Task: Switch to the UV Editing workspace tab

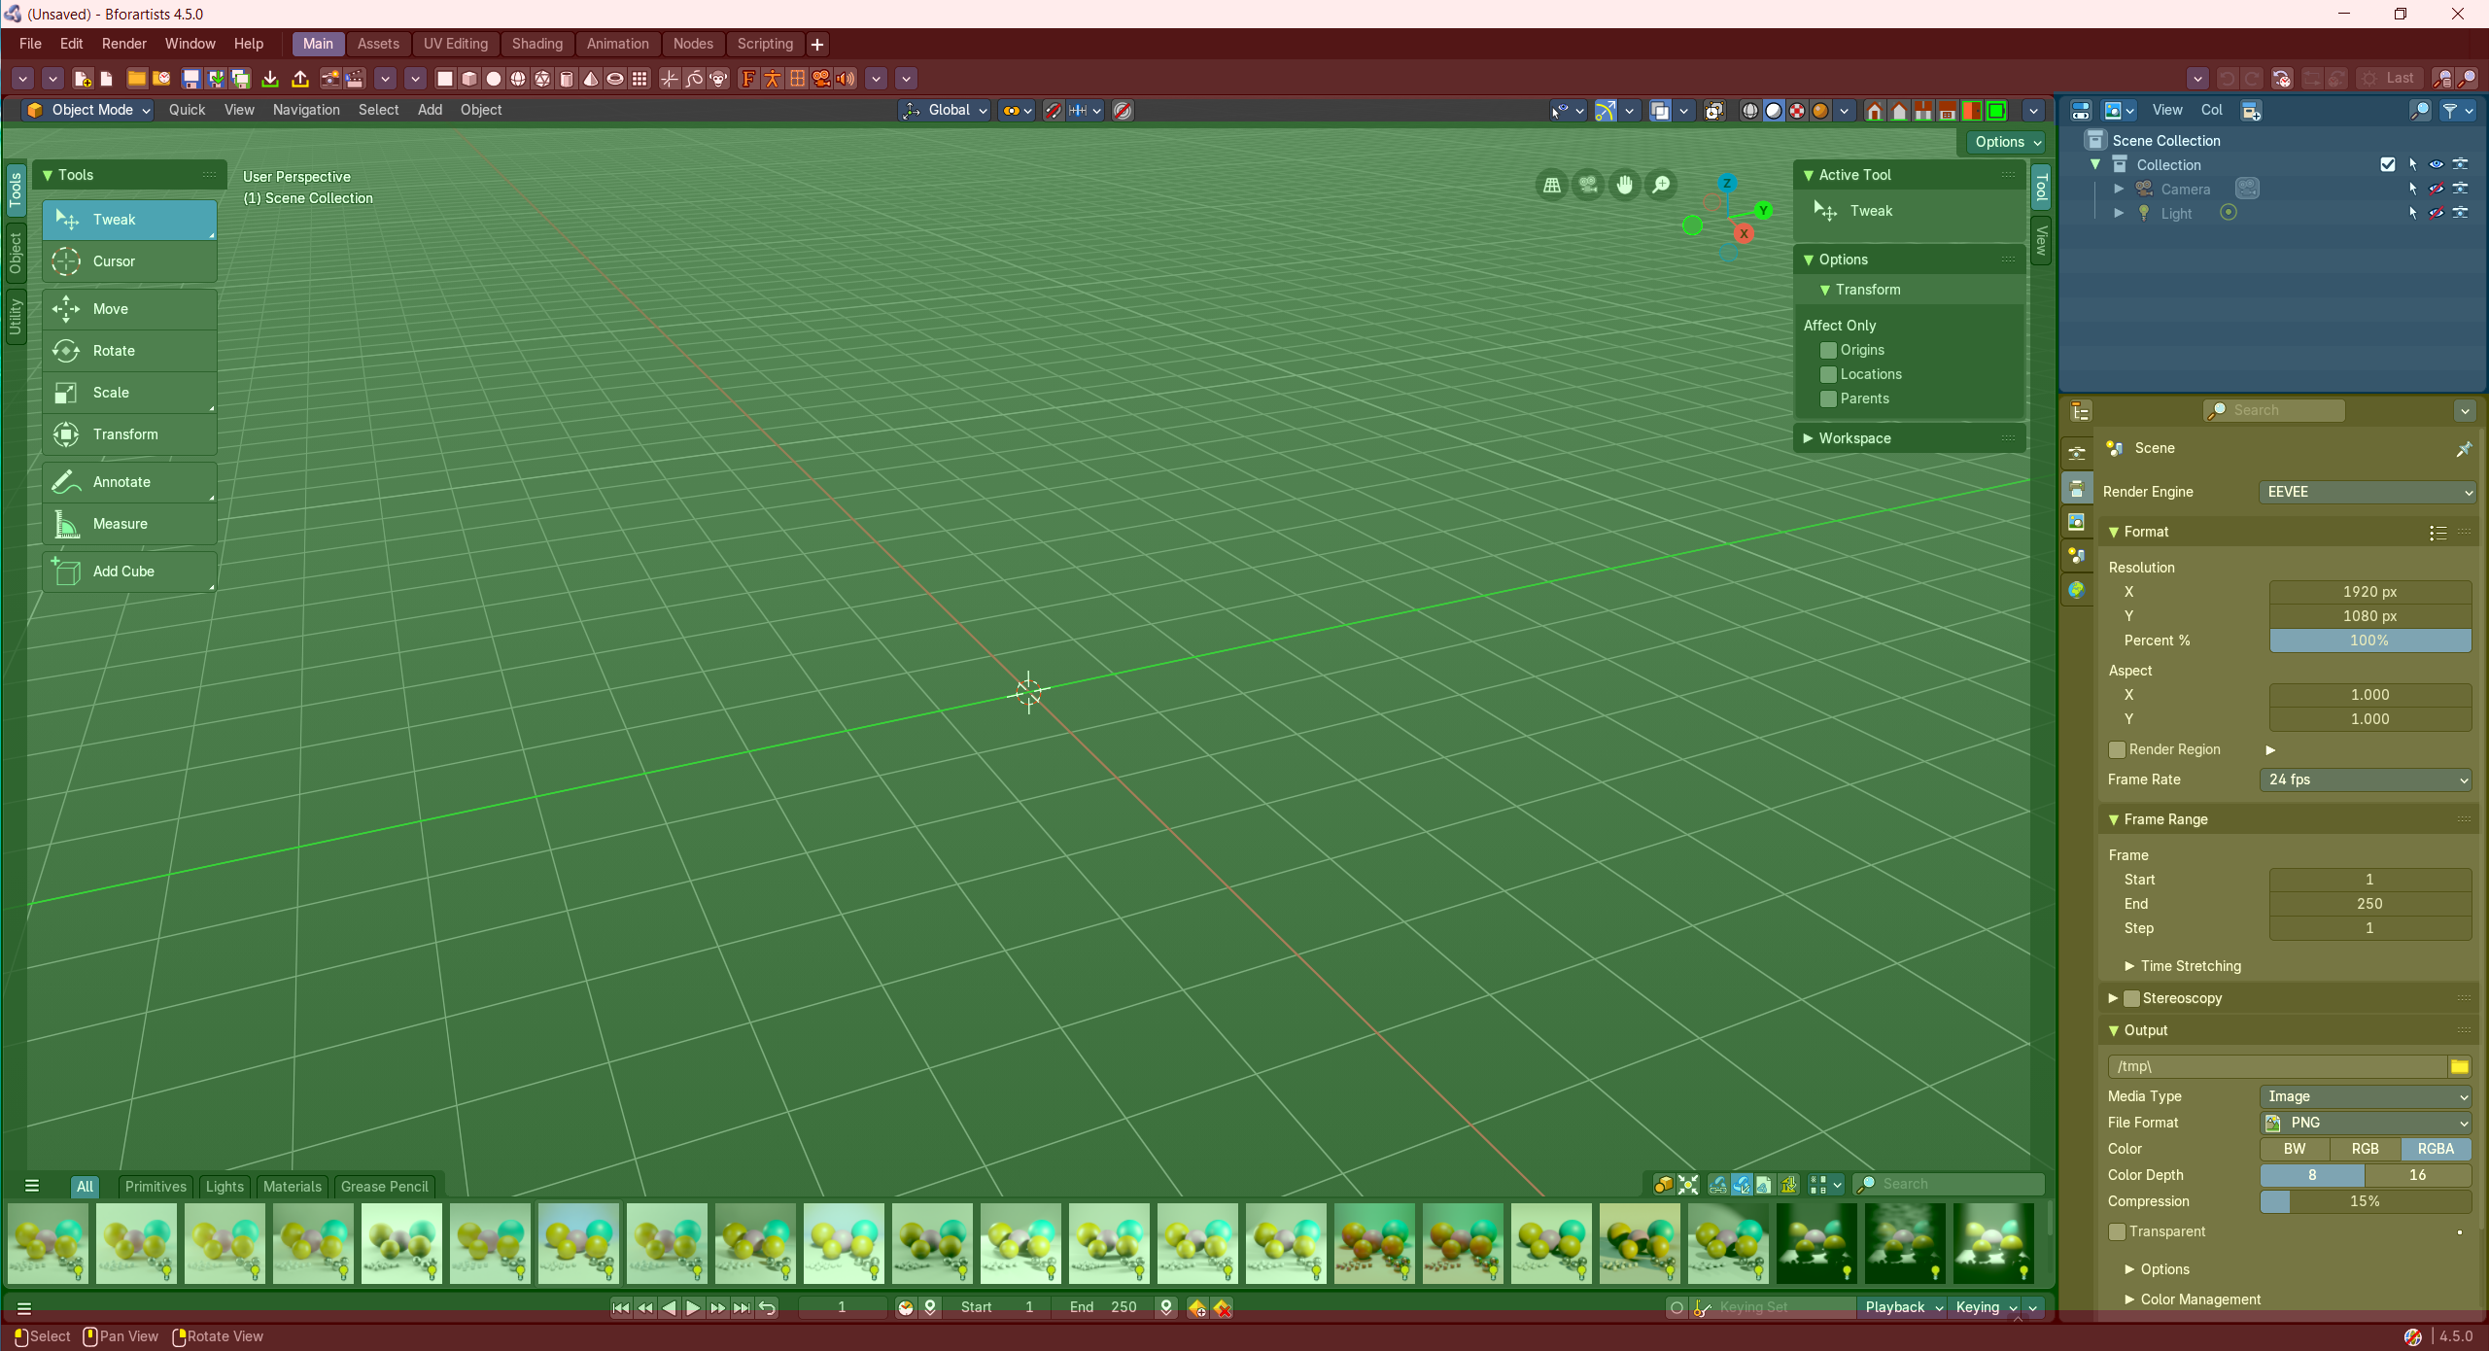Action: tap(456, 44)
